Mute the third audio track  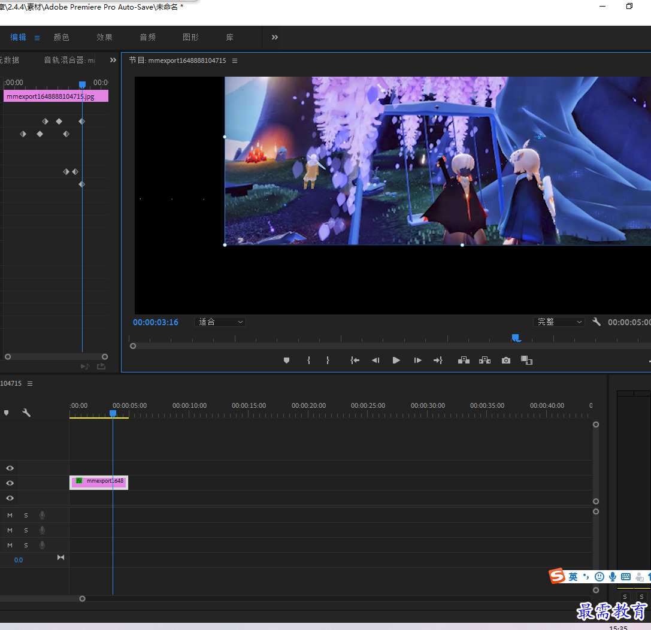pyautogui.click(x=10, y=545)
